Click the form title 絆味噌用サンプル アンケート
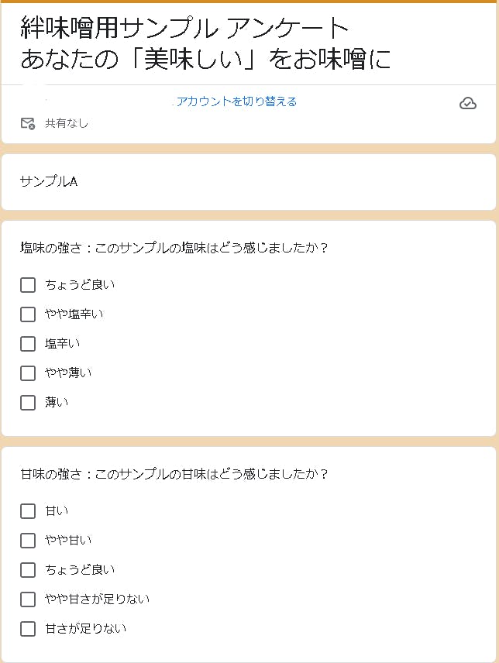Viewport: 499px width, 663px height. click(186, 29)
